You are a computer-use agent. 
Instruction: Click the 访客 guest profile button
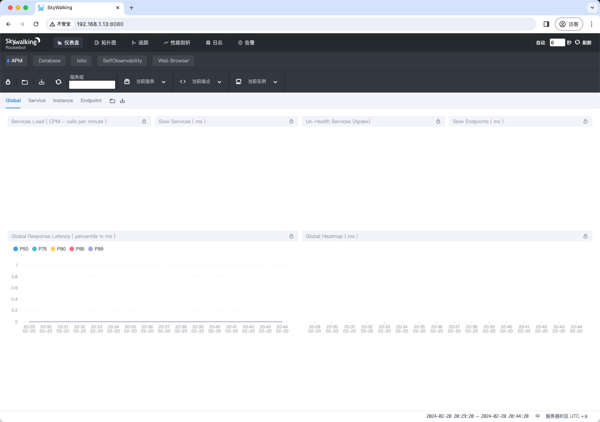pos(569,24)
